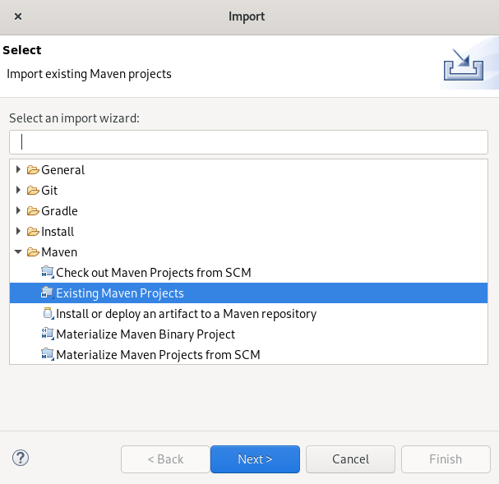Click the Materialize Maven Binary Project icon

coord(48,334)
